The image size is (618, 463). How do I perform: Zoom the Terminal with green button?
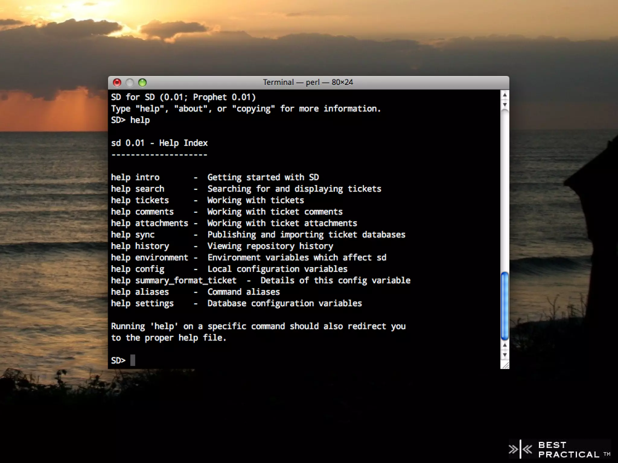pyautogui.click(x=142, y=83)
